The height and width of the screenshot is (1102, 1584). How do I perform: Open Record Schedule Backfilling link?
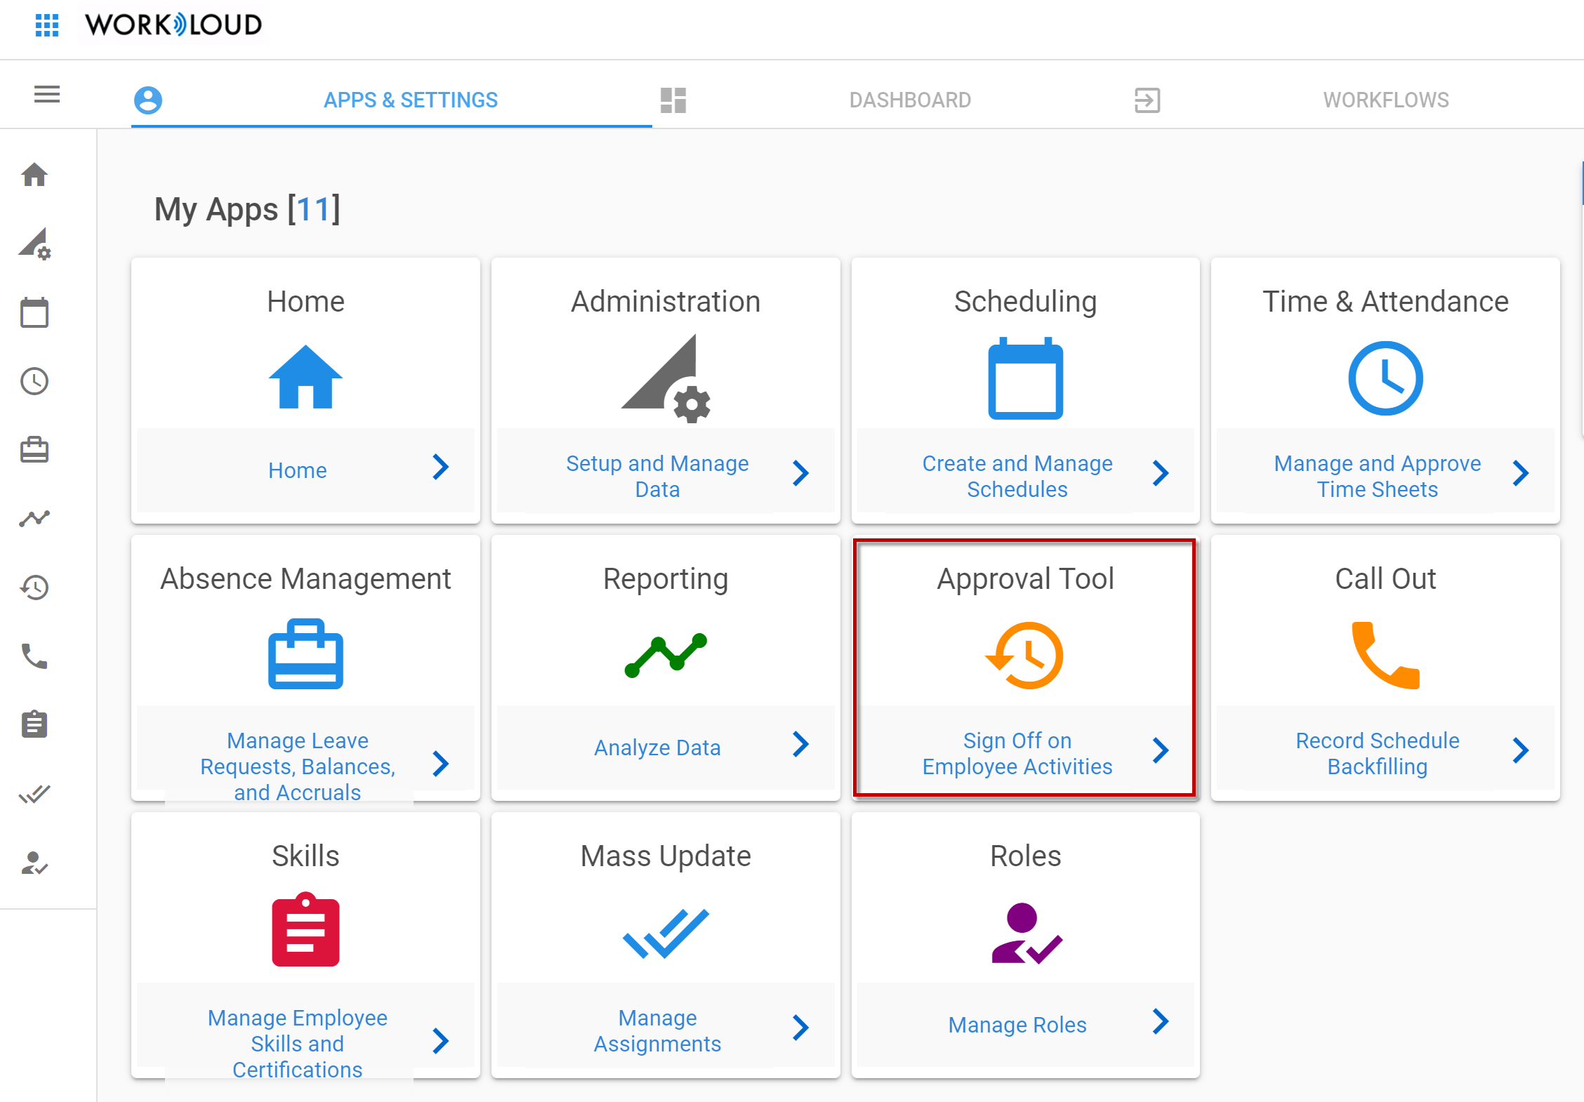pyautogui.click(x=1378, y=754)
